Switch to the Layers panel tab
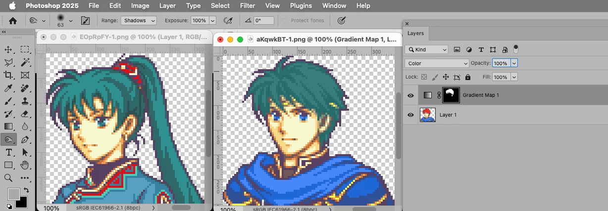Screen dimensions: 608x211 (415, 34)
